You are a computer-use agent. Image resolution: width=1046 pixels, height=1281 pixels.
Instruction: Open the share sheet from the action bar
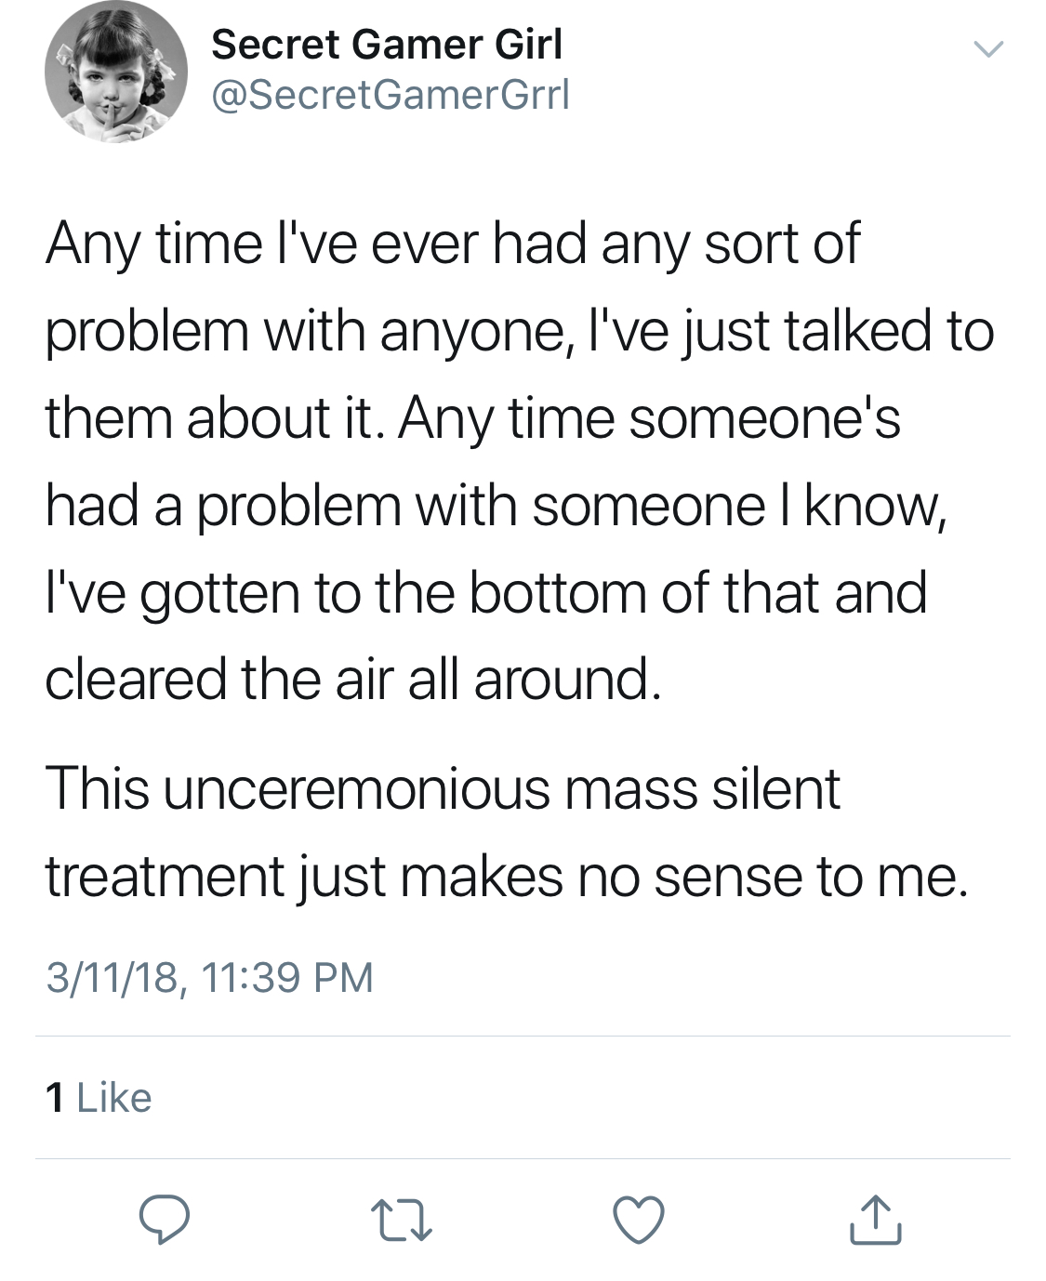click(x=875, y=1220)
